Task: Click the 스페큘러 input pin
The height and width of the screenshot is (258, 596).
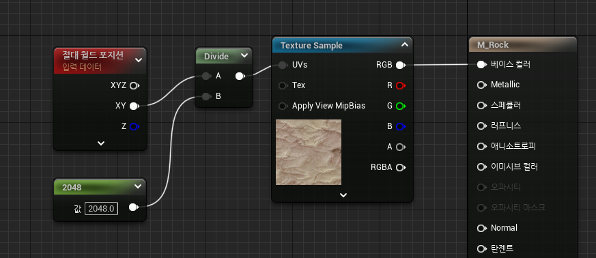Action: click(481, 106)
